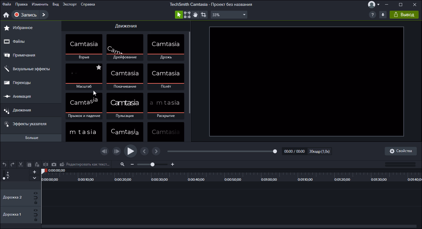422x229 pixels.
Task: Toggle the magnet on Дорожка 2
Action: [x=36, y=198]
